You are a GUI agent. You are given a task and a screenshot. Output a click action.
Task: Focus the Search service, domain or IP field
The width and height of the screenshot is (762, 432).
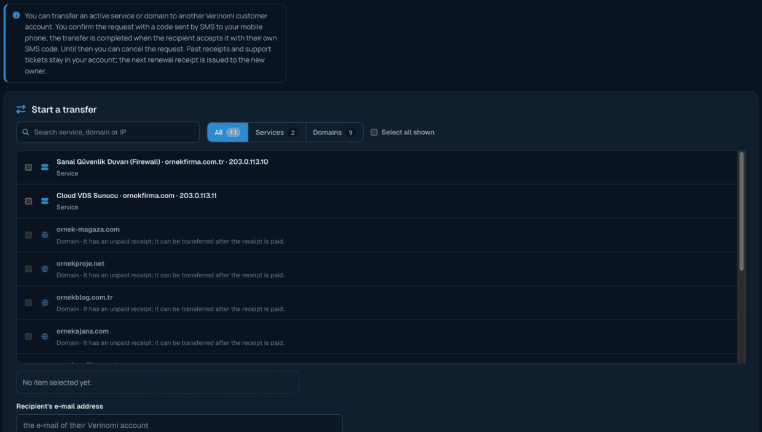tap(108, 132)
